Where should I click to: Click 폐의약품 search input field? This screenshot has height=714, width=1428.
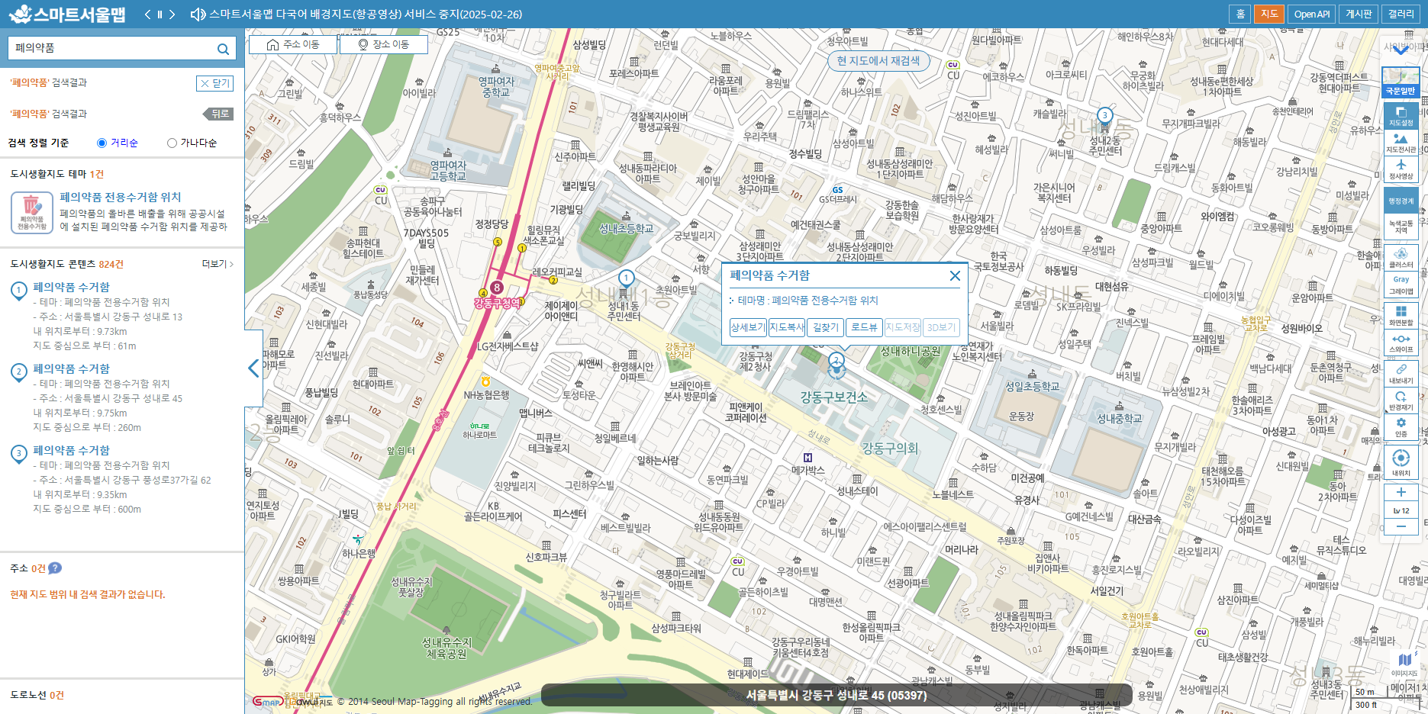(x=113, y=48)
